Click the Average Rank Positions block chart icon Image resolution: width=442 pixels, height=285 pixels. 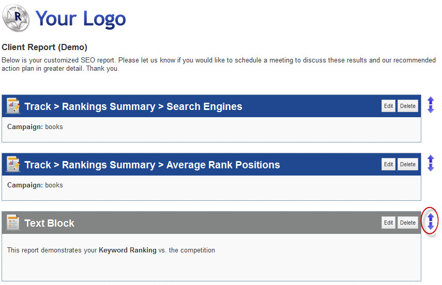click(13, 164)
